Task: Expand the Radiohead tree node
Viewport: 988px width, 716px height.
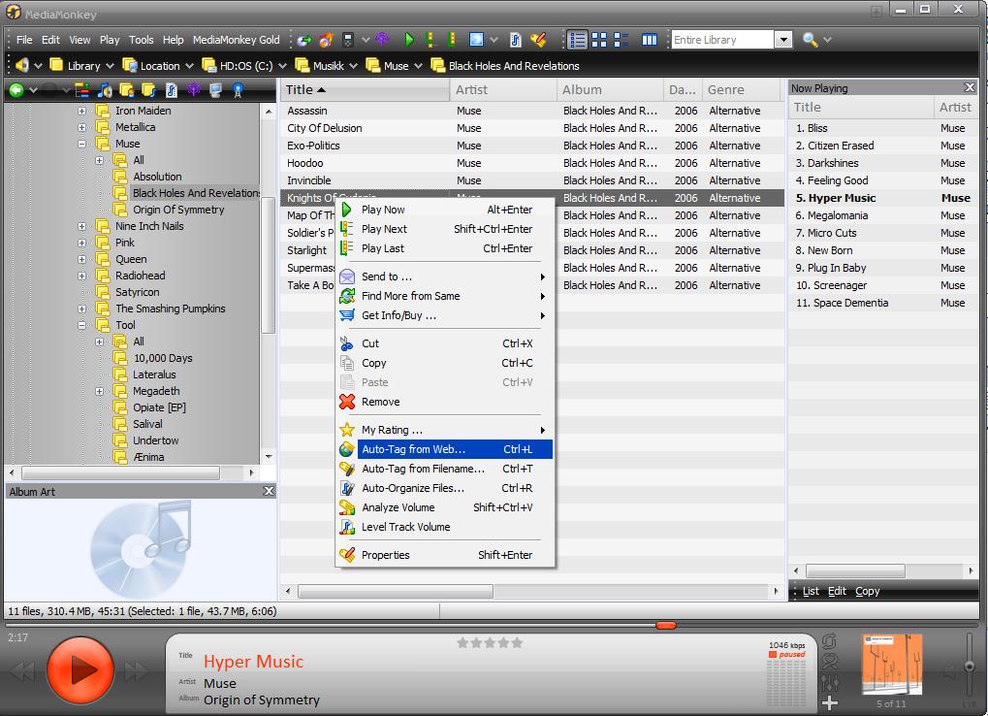Action: click(x=81, y=276)
